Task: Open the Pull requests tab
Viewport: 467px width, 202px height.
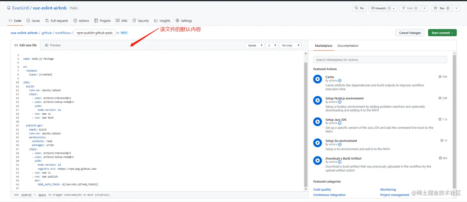Action: [57, 21]
